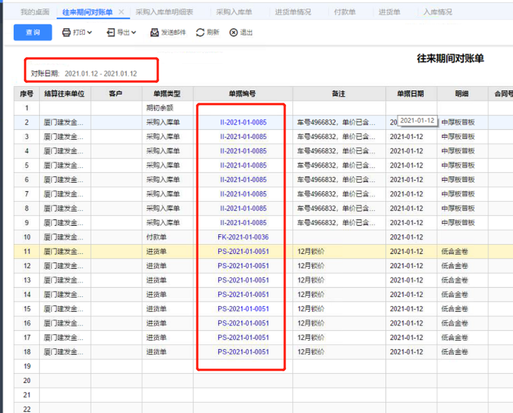Open PS-2021-01-0051 link in highlighted row 11
This screenshot has width=513, height=413.
coord(243,252)
